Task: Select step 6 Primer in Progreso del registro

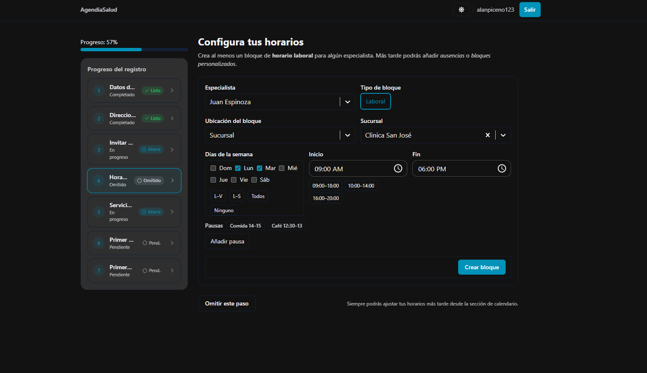Action: [x=134, y=243]
